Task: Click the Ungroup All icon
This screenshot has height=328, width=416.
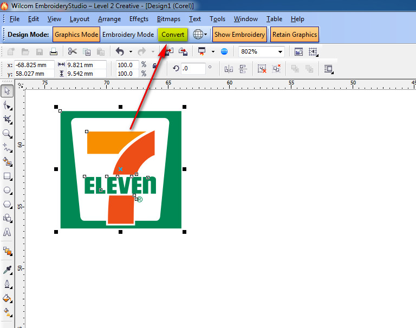Action: coord(276,69)
